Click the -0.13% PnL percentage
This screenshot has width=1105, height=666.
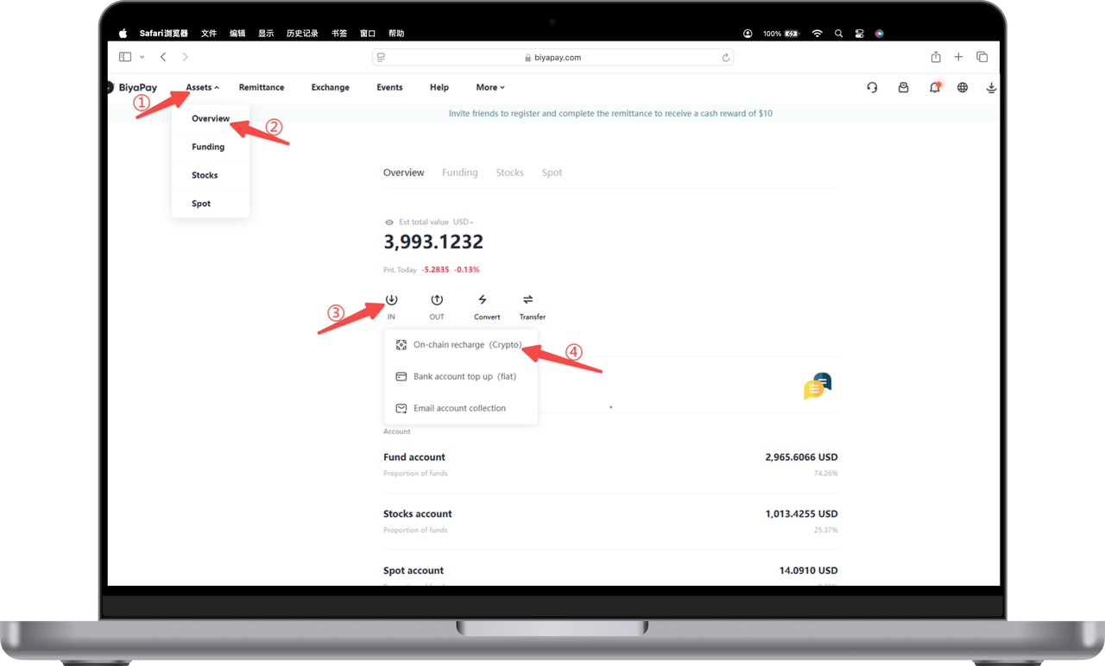click(467, 270)
